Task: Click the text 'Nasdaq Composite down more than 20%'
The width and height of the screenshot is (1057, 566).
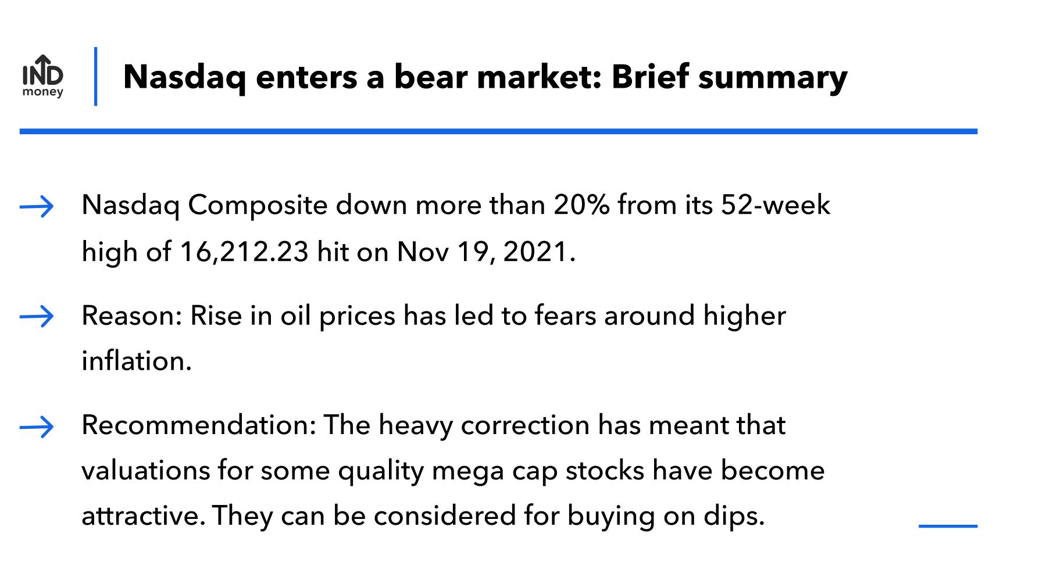Action: (x=345, y=205)
